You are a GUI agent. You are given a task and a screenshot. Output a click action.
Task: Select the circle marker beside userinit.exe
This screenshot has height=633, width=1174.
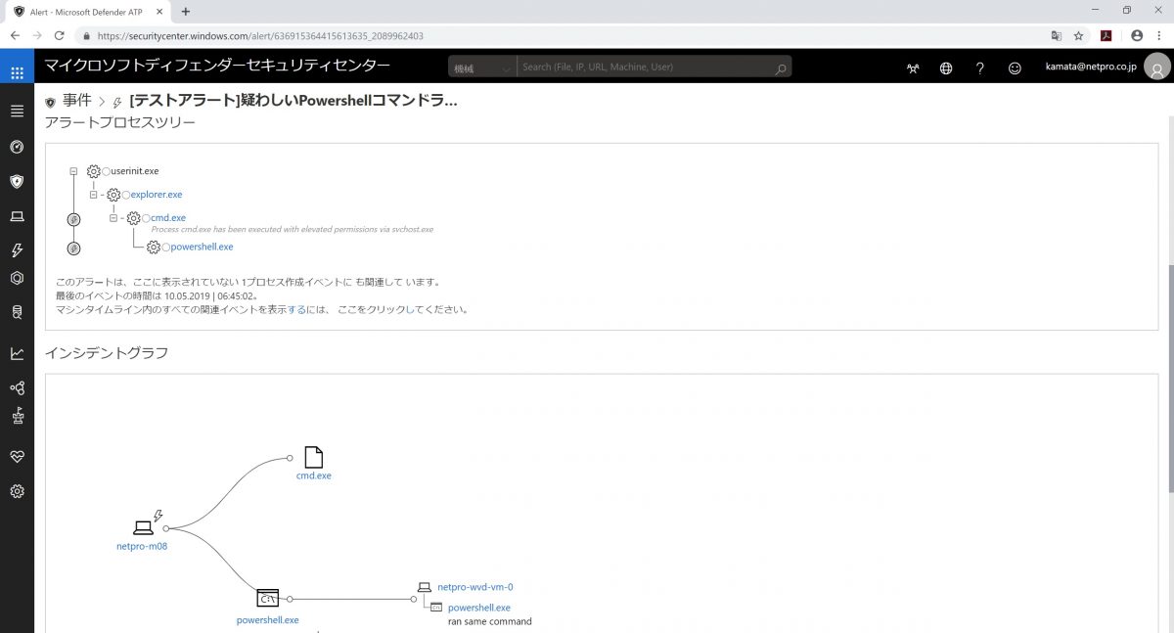pos(107,171)
